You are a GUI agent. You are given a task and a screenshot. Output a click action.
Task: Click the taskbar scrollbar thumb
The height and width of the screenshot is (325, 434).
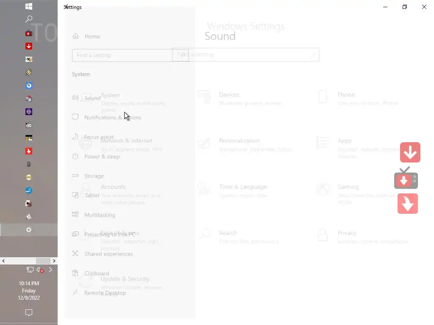click(43, 261)
